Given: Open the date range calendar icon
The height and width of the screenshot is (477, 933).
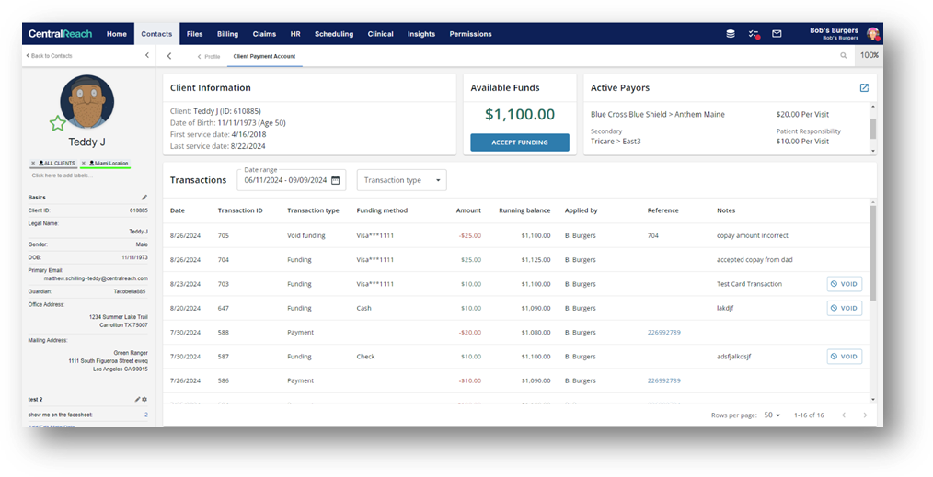Looking at the screenshot, I should (336, 180).
